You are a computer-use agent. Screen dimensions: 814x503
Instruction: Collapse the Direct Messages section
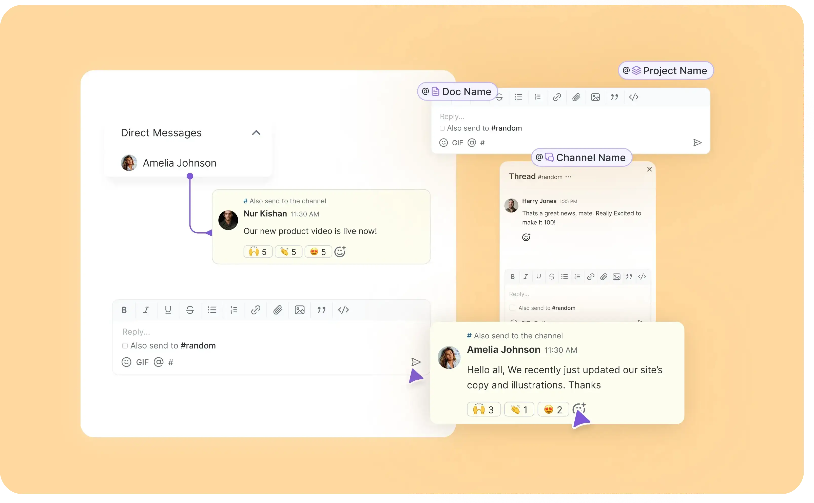pyautogui.click(x=256, y=132)
